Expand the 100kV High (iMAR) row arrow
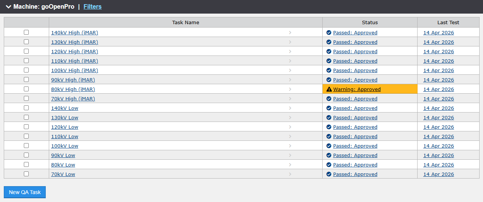Image resolution: width=483 pixels, height=202 pixels. click(290, 70)
